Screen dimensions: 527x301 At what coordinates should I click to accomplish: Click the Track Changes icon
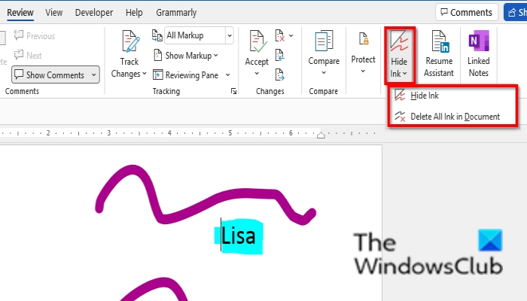tap(130, 41)
